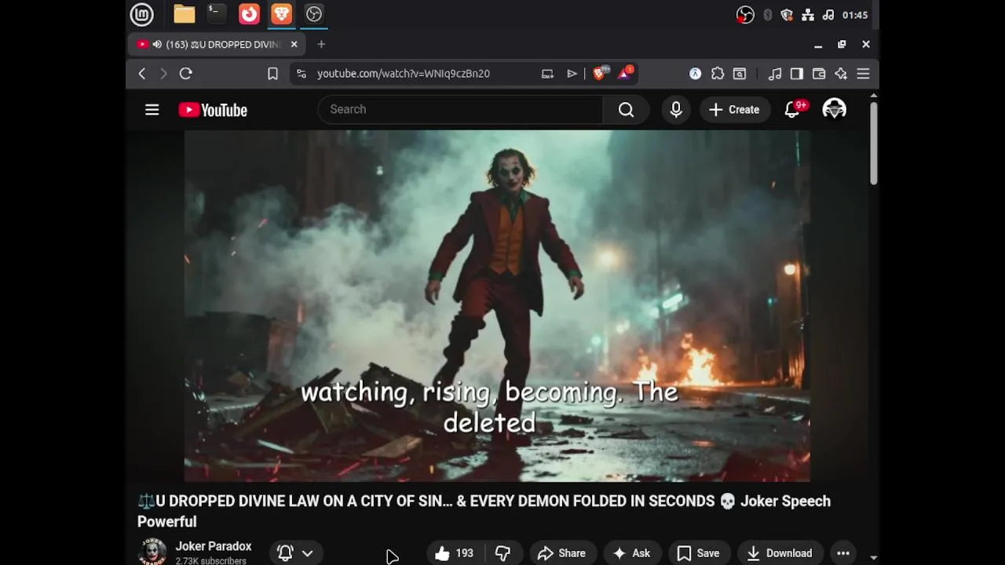Search with your voice microphone
Image resolution: width=1005 pixels, height=565 pixels.
(676, 110)
